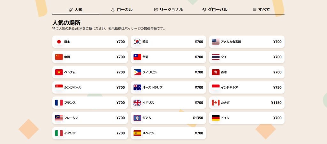Open the リージョナル tab label
Image resolution: width=327 pixels, height=144 pixels.
(x=171, y=10)
